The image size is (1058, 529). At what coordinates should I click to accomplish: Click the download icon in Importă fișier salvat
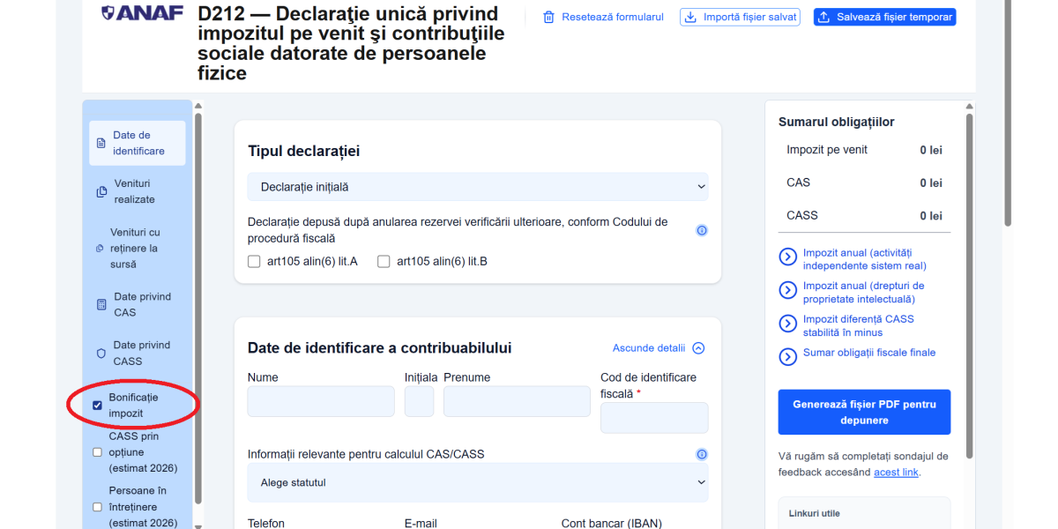tap(690, 16)
